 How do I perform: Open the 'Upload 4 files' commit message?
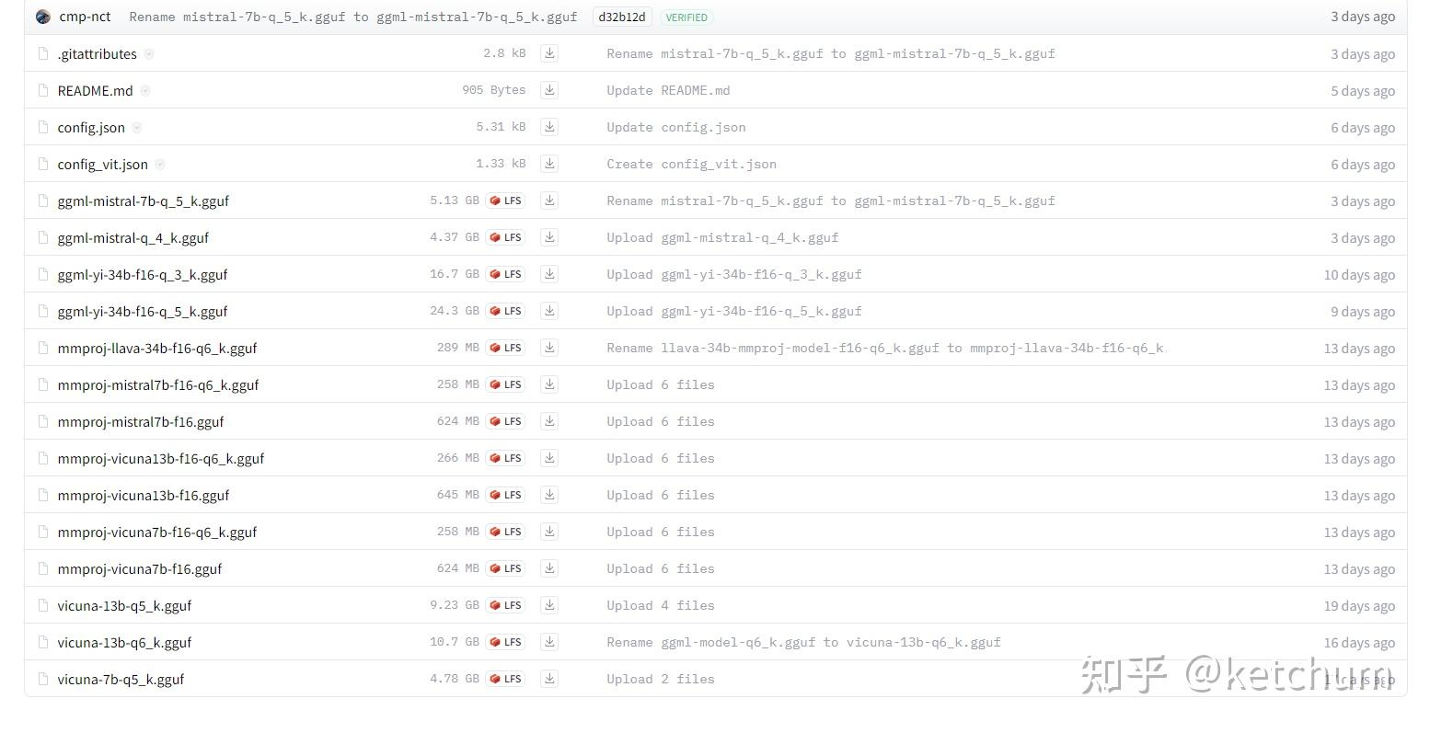(660, 604)
